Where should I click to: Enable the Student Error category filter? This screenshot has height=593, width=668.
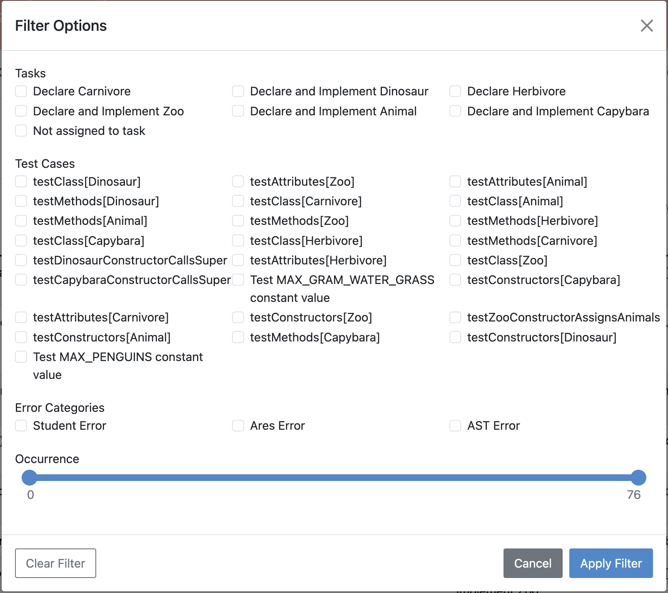(x=21, y=425)
